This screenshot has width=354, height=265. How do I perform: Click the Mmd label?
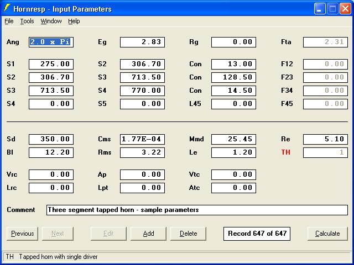[196, 139]
